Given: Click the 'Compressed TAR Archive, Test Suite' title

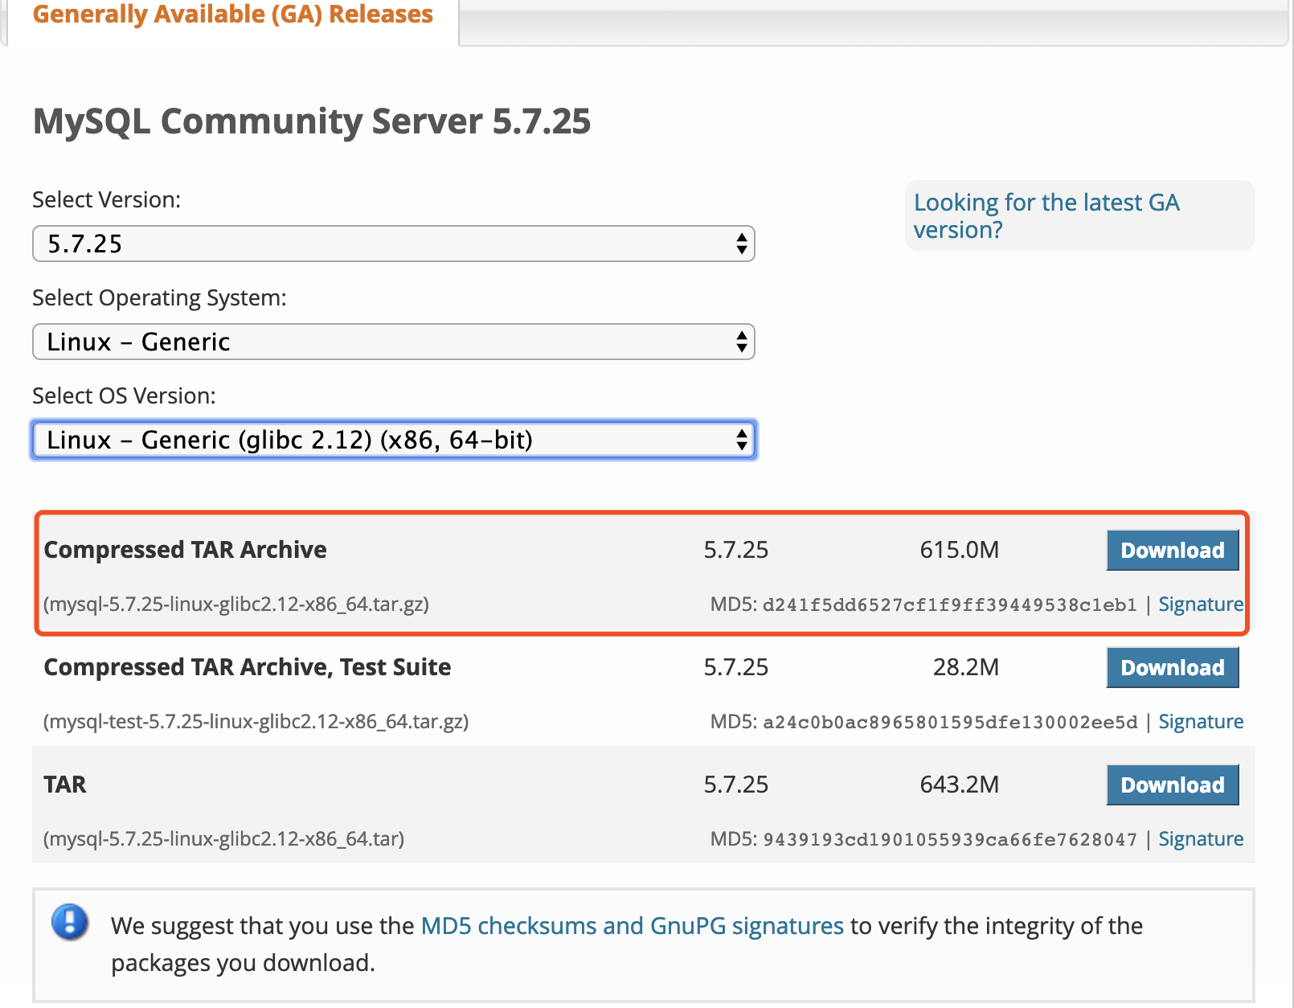Looking at the screenshot, I should click(248, 667).
